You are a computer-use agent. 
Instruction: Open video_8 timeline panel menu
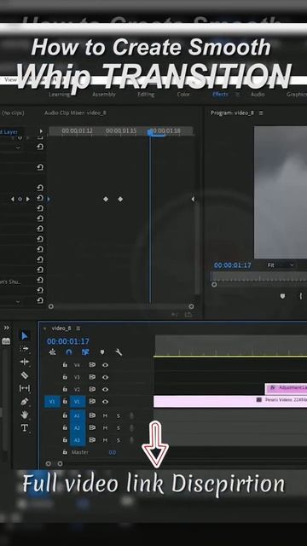click(x=78, y=328)
